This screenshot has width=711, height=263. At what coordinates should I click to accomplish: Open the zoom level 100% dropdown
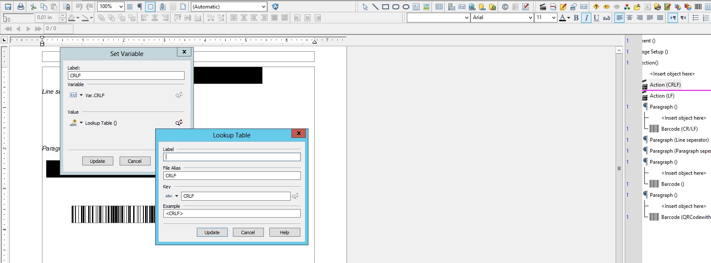(x=121, y=7)
